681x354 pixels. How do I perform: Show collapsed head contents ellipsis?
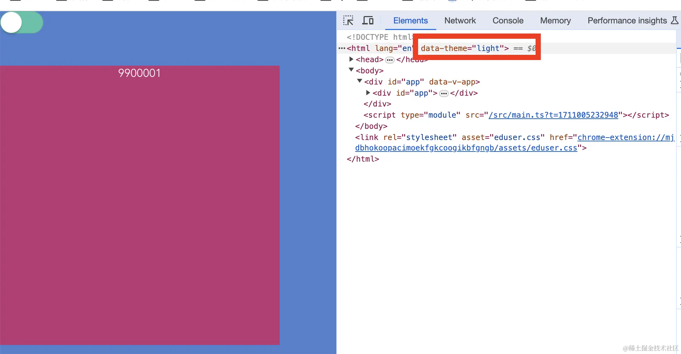[390, 60]
